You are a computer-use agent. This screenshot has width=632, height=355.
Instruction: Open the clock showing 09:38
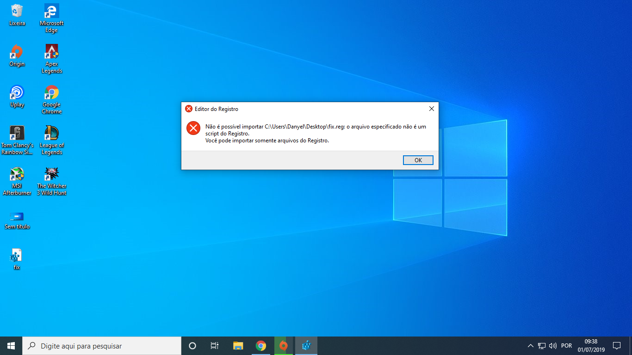click(x=591, y=346)
